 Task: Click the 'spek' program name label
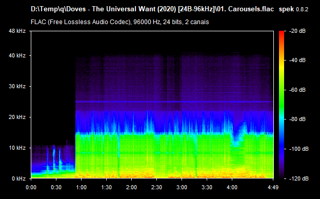point(286,9)
